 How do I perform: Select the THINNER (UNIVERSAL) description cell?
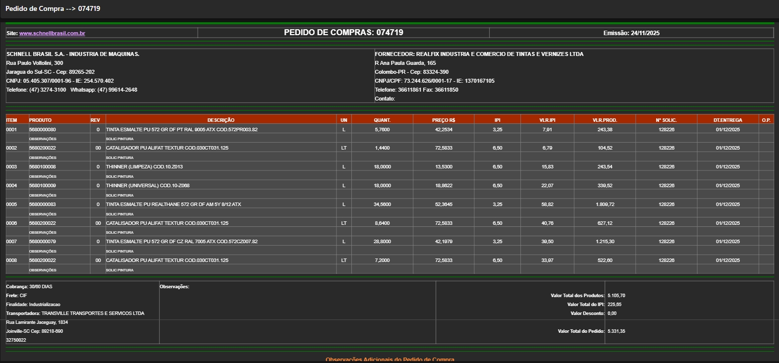[x=148, y=186]
